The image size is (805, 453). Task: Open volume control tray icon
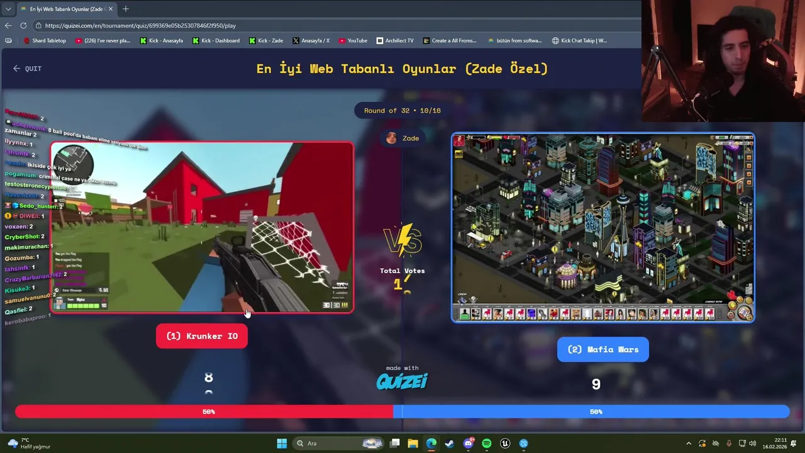[753, 444]
